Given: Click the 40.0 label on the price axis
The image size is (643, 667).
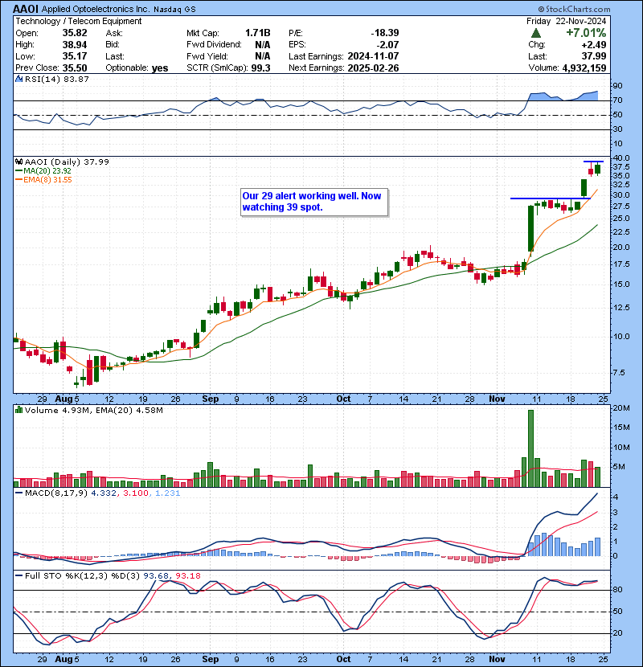Looking at the screenshot, I should coord(620,158).
